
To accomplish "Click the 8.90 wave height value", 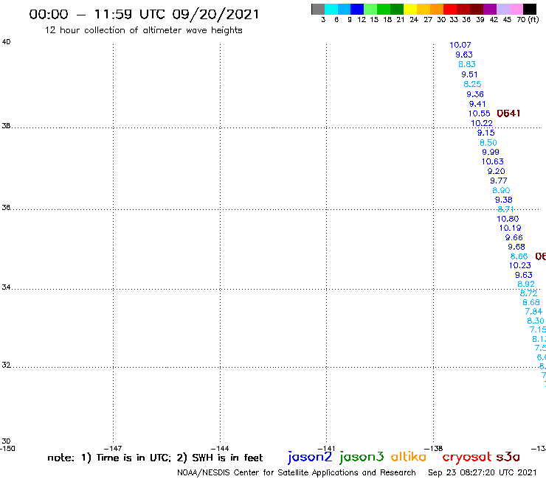I will coord(501,190).
